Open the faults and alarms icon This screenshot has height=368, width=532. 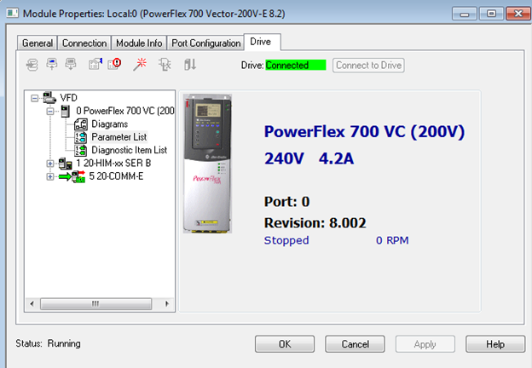point(115,64)
